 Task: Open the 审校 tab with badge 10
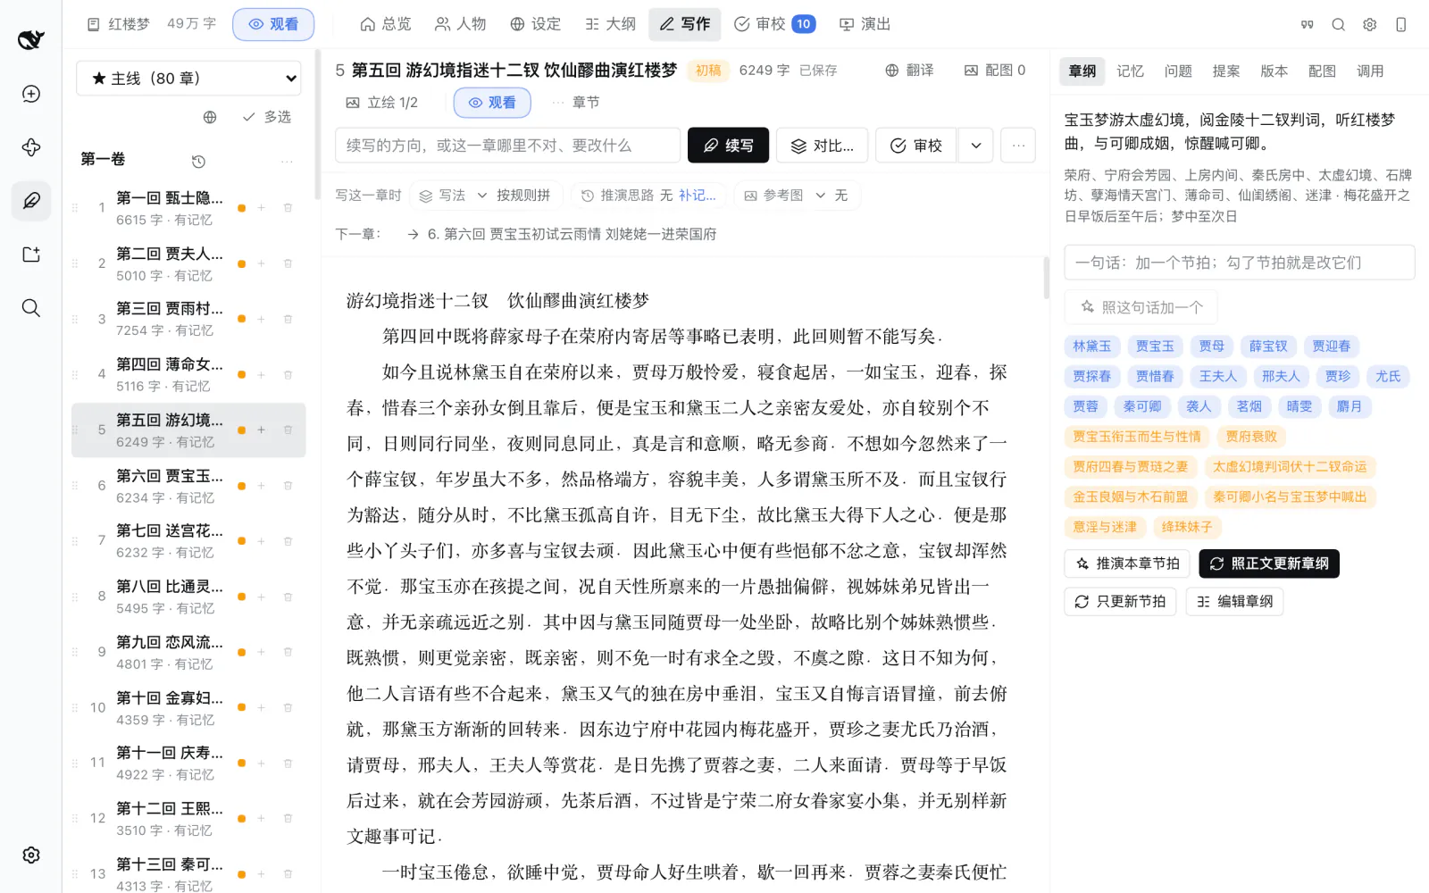(774, 24)
